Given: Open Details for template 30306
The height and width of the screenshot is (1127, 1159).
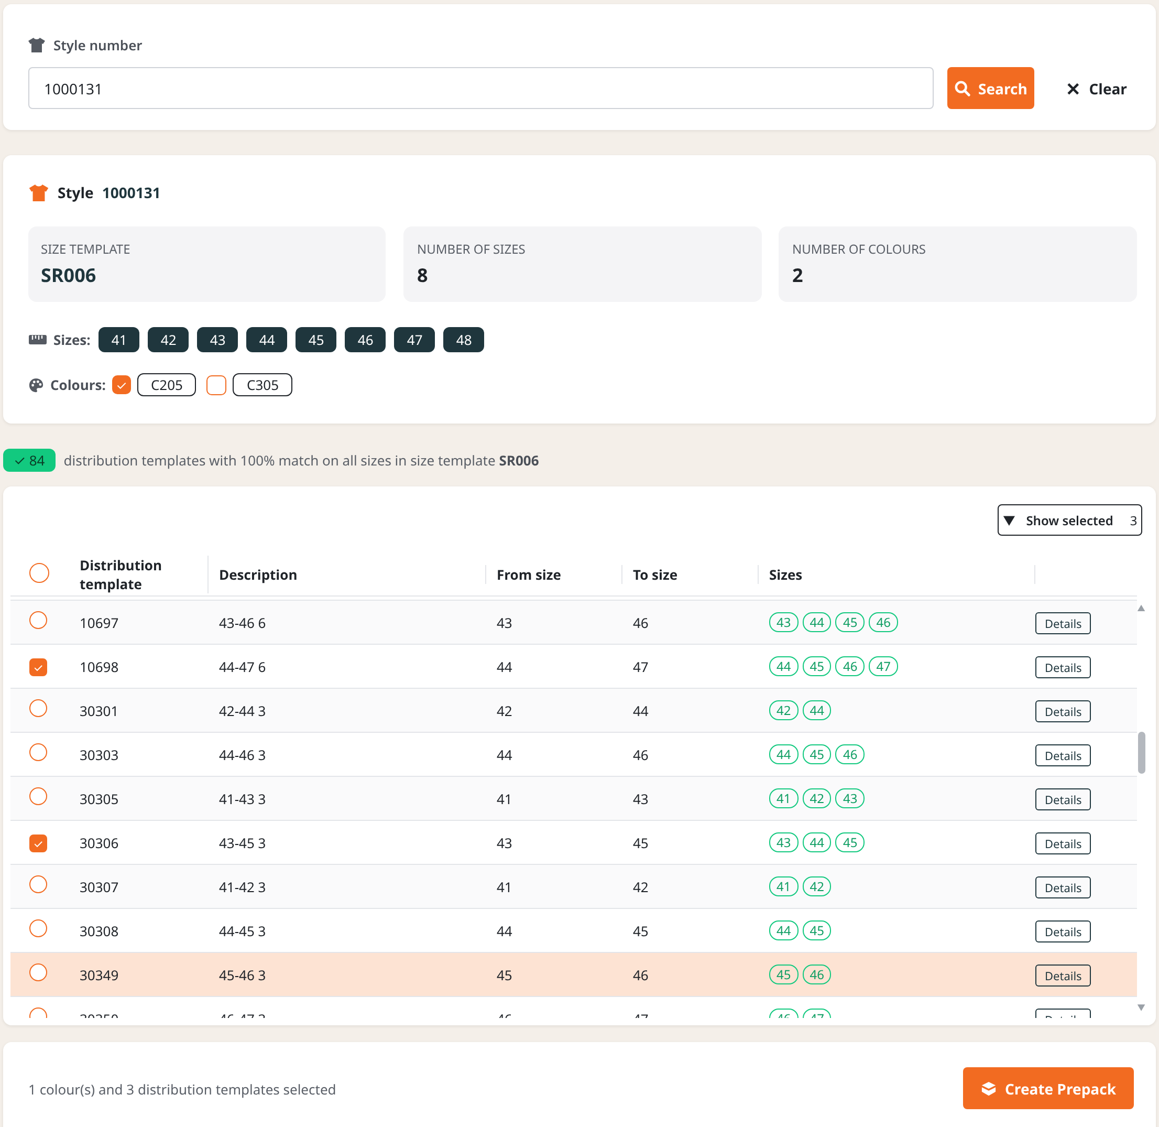Looking at the screenshot, I should tap(1063, 843).
